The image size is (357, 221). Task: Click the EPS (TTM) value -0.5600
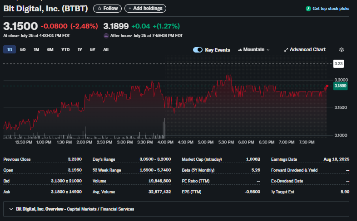tap(252, 192)
